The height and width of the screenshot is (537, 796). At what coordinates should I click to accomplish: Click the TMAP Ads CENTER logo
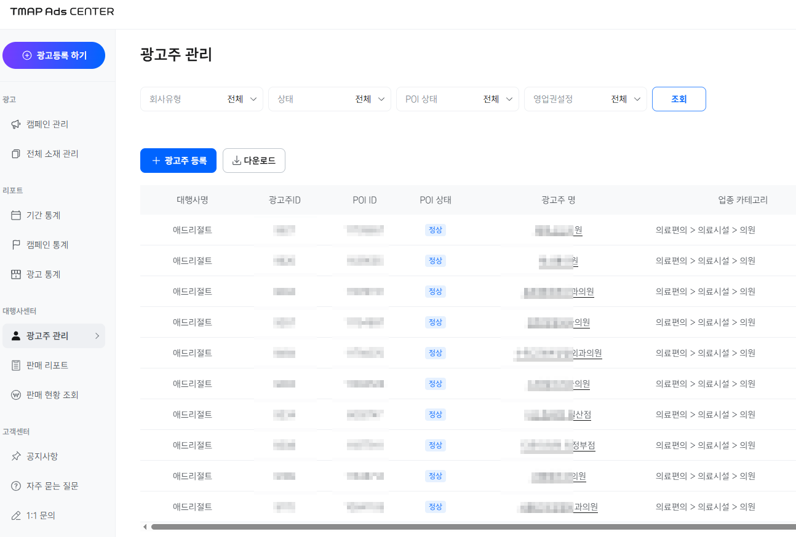[62, 11]
